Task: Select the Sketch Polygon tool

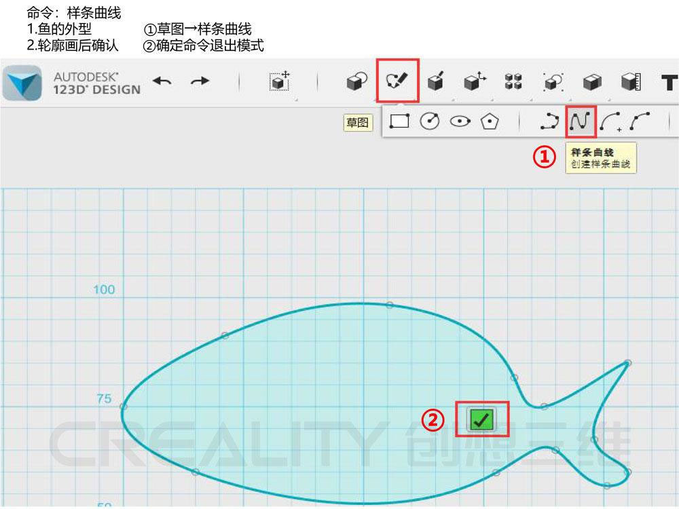Action: point(490,121)
